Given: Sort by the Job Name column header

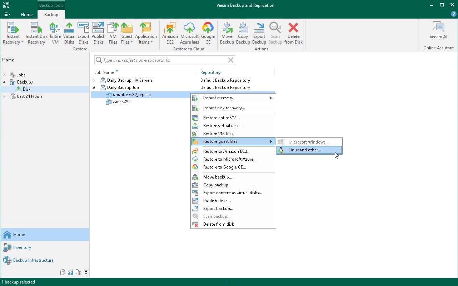Looking at the screenshot, I should click(107, 72).
